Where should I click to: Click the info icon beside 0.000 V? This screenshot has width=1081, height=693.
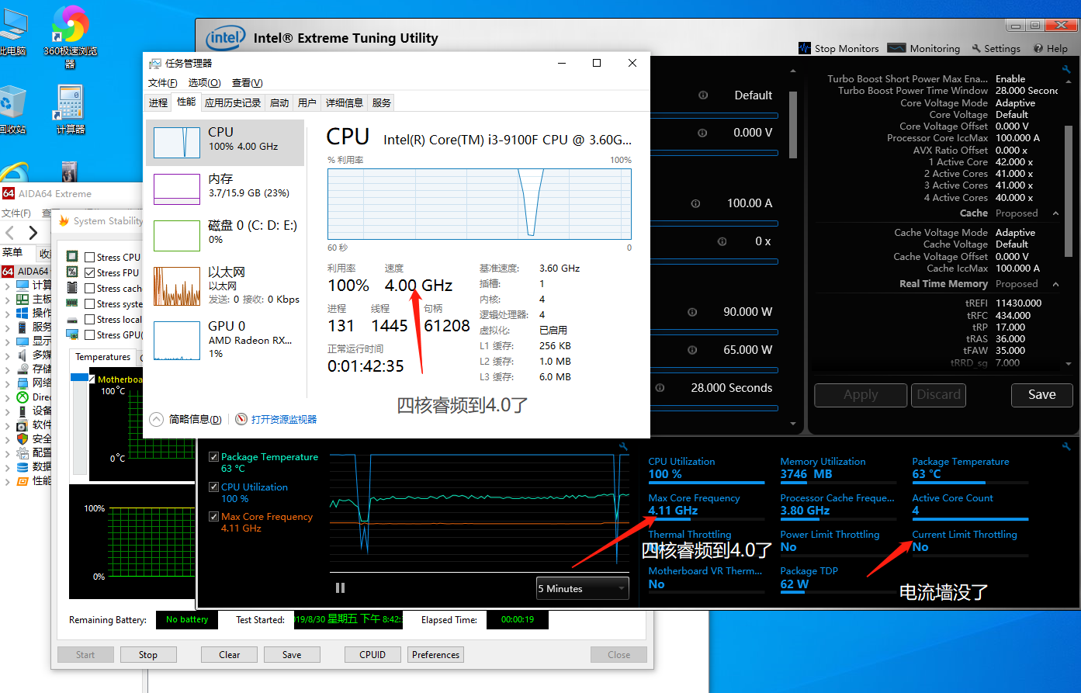click(703, 133)
